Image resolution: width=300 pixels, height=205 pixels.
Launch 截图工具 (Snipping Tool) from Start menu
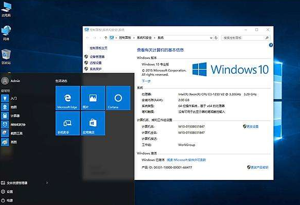point(12,133)
